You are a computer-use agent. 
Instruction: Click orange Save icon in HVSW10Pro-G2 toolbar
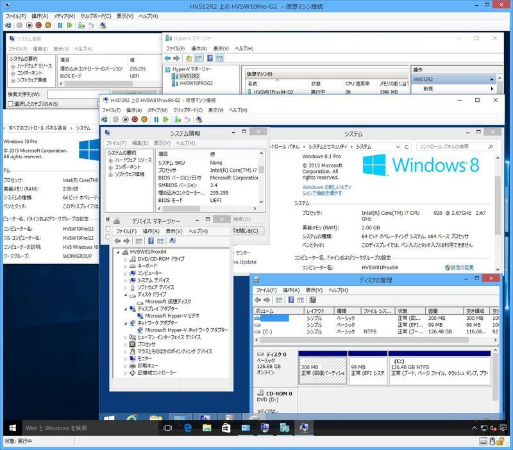point(48,25)
